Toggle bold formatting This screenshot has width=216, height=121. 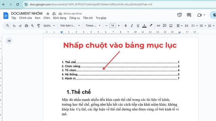(126, 25)
